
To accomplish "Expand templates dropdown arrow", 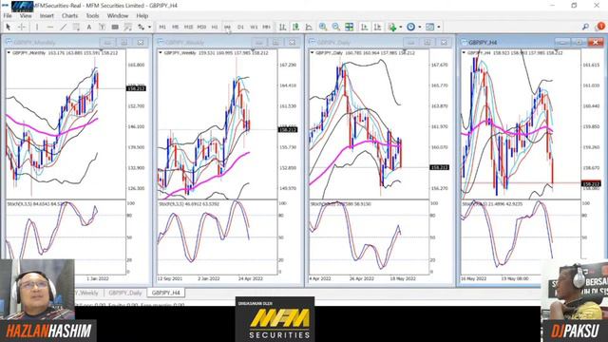I will pyautogui.click(x=439, y=28).
